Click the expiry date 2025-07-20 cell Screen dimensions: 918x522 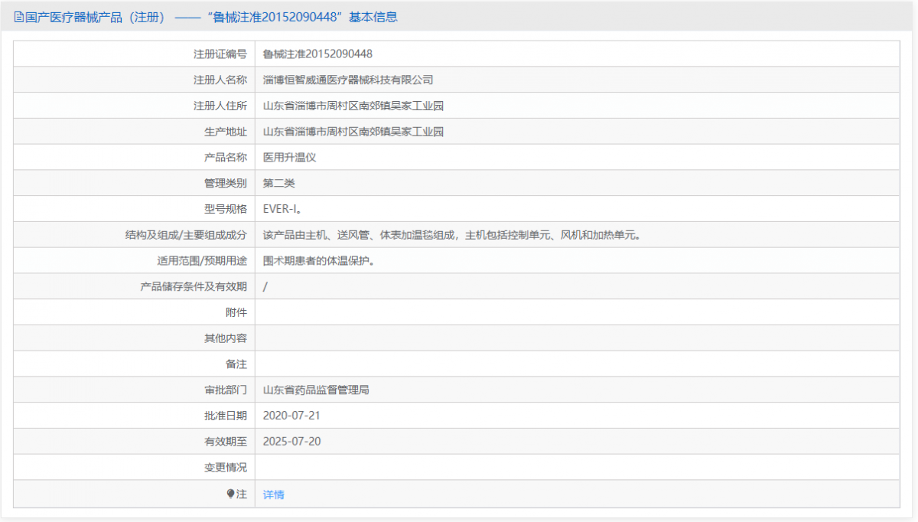(x=293, y=441)
